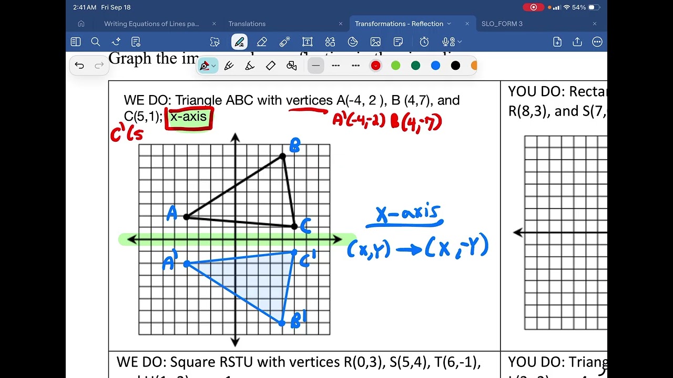Open the search magnifier icon
The height and width of the screenshot is (378, 673).
click(96, 42)
